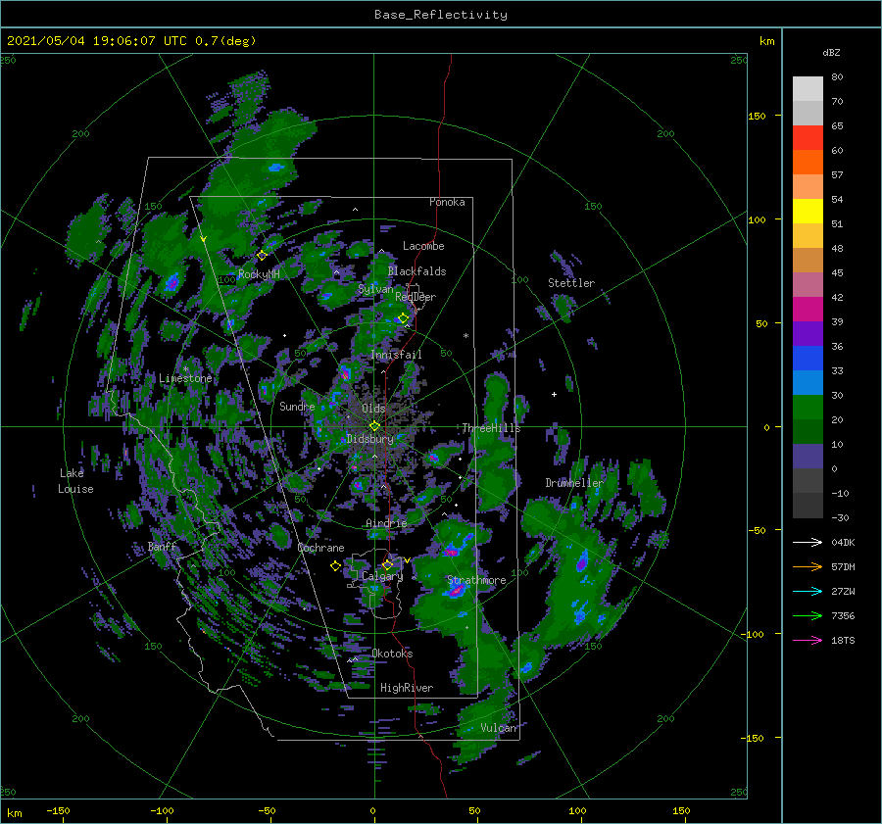
Task: Click the dBZ legend heading
Action: coord(831,52)
